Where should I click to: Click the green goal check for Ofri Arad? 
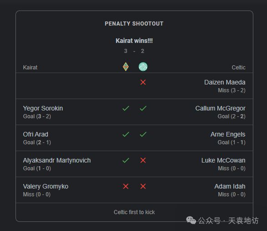126,134
